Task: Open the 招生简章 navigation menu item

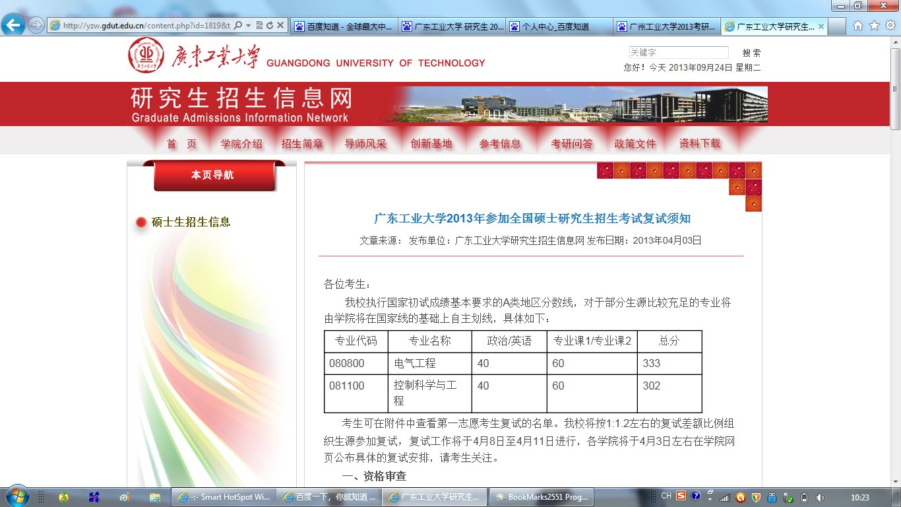Action: click(x=303, y=141)
